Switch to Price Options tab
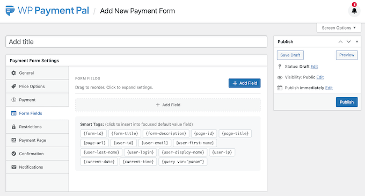The image size is (365, 196). click(x=37, y=86)
